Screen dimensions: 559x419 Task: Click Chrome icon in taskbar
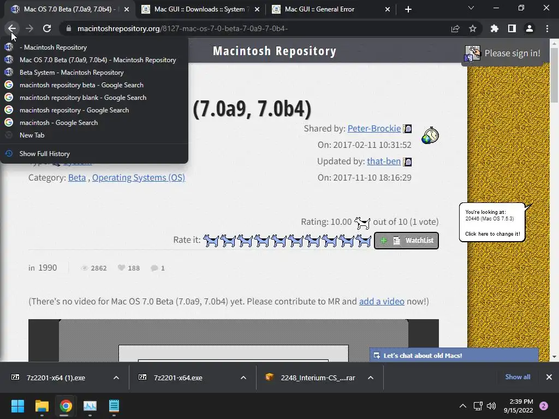pyautogui.click(x=66, y=406)
